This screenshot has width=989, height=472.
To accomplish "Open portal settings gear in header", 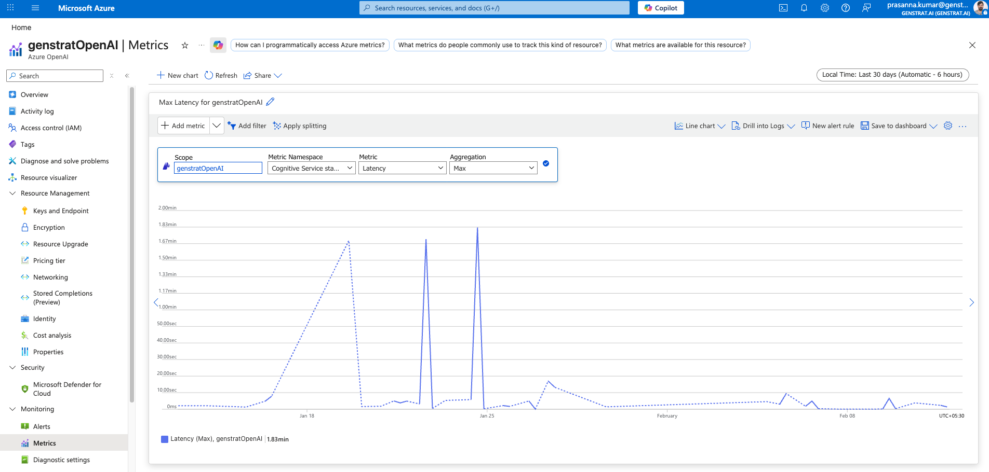I will point(825,8).
